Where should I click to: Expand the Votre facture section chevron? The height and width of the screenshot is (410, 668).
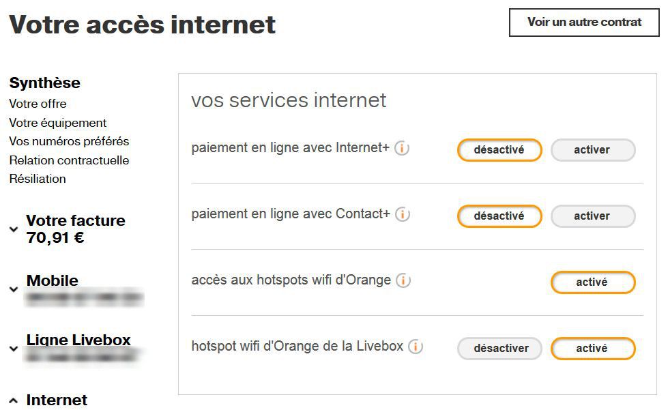point(14,230)
